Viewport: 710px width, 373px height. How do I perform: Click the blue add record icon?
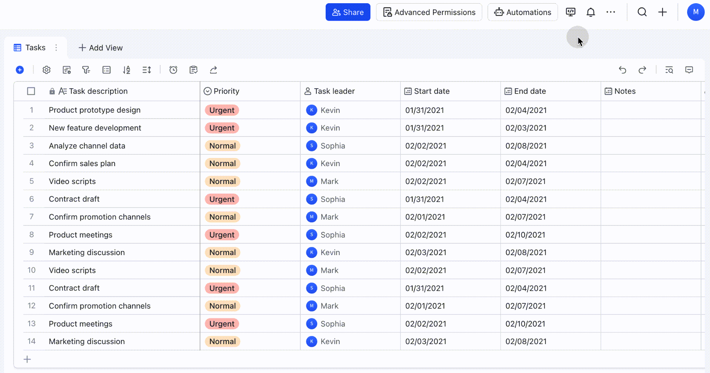[x=20, y=70]
